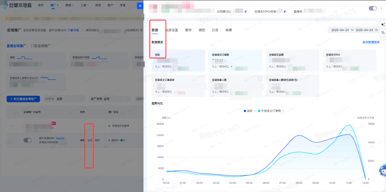The height and width of the screenshot is (192, 386).
Task: Click the 全域成交订单数 sparkline in background card
Action: pos(99,58)
